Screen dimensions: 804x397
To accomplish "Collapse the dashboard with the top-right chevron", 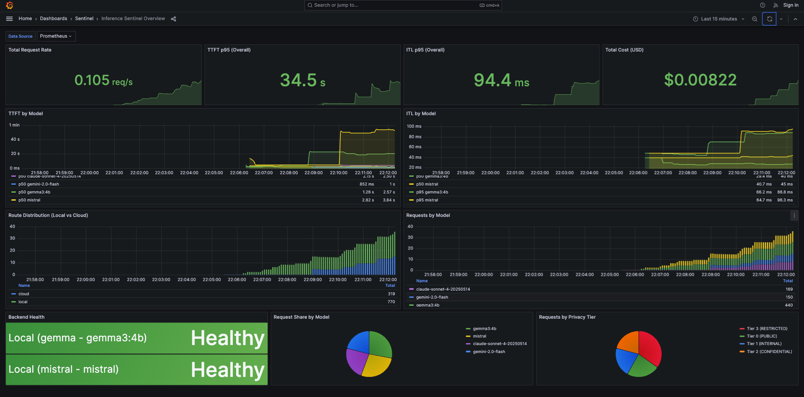I will pos(796,19).
